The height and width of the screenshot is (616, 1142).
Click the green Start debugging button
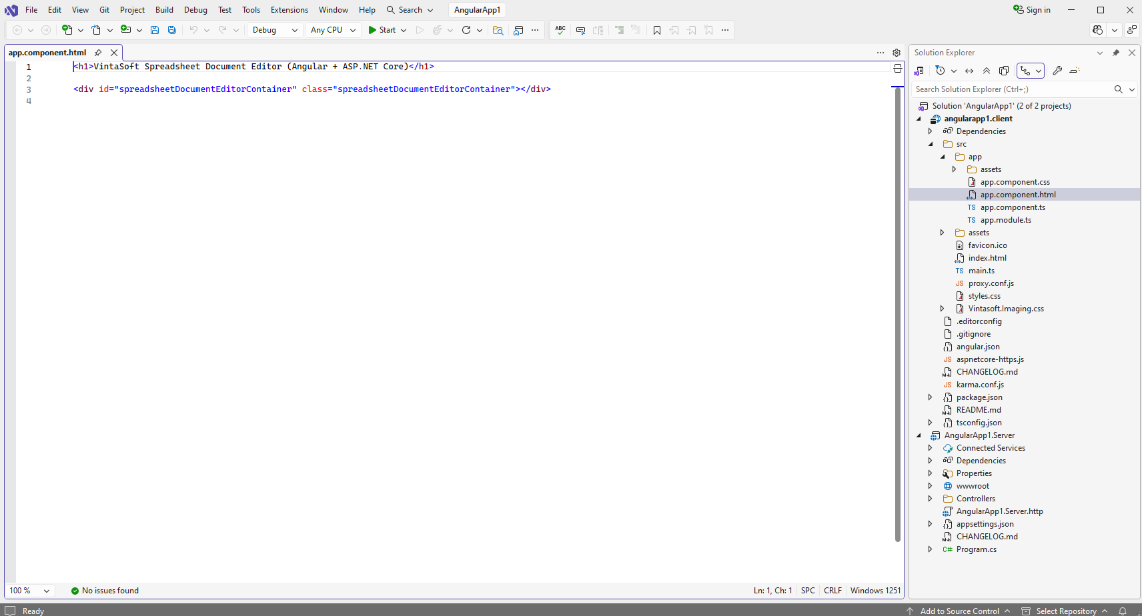[382, 30]
